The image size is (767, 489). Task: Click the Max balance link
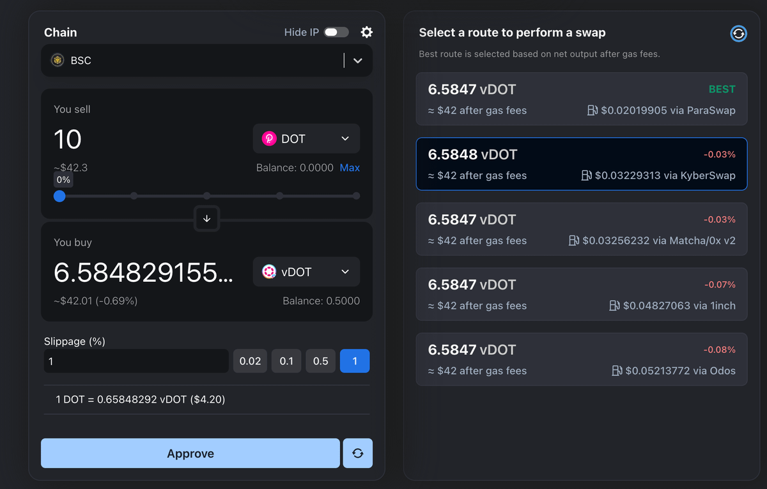click(350, 167)
